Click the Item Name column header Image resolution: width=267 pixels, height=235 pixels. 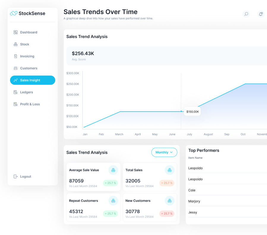click(x=195, y=158)
